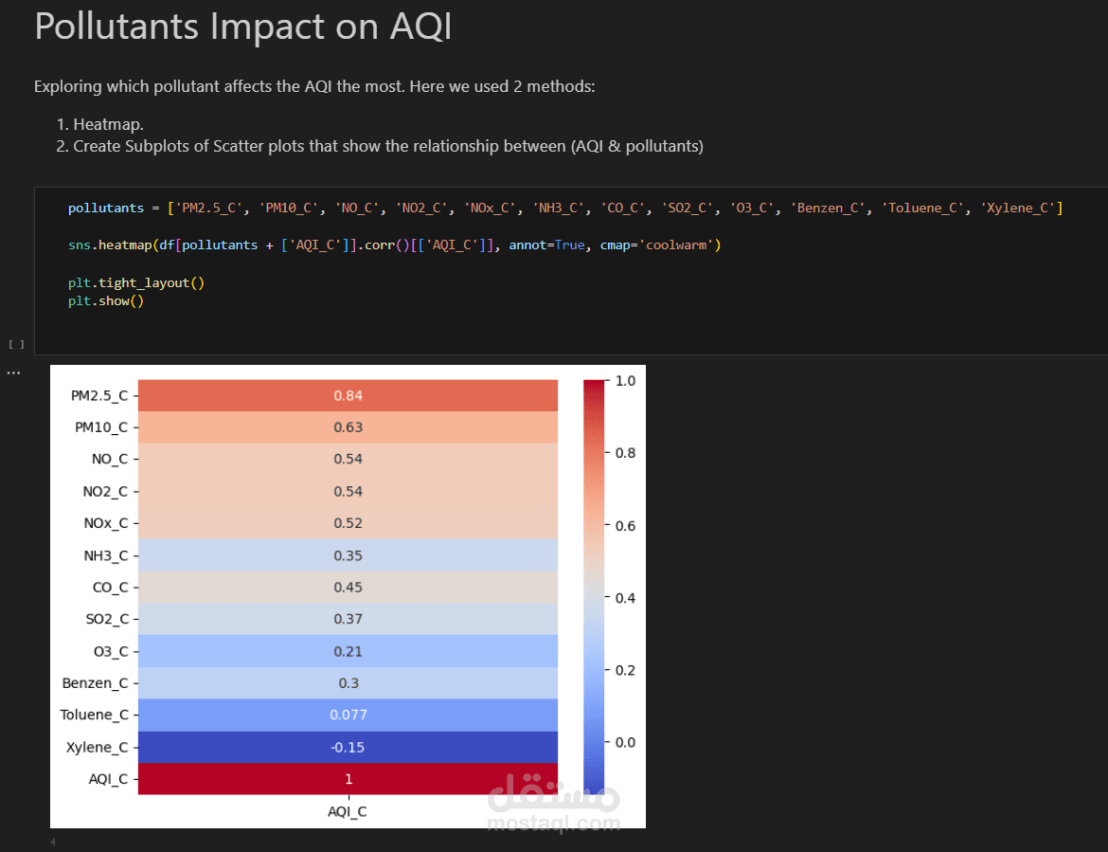This screenshot has height=852, width=1108.
Task: Click the AQI_C x-axis label below the heatmap
Action: (348, 811)
